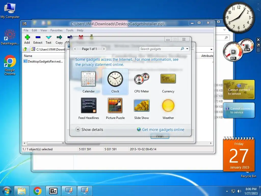Click the volume icon in system tray
261x196 pixels.
pyautogui.click(x=239, y=191)
